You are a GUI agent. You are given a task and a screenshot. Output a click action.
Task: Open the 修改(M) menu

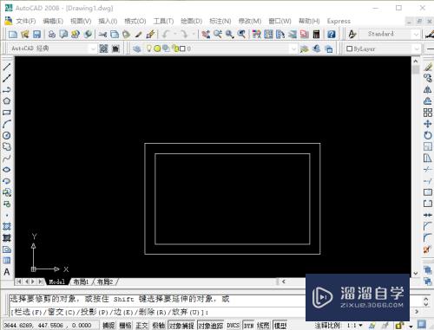click(x=250, y=21)
